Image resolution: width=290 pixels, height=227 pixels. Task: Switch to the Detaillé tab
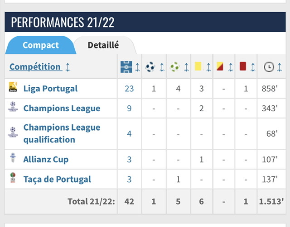pyautogui.click(x=103, y=45)
